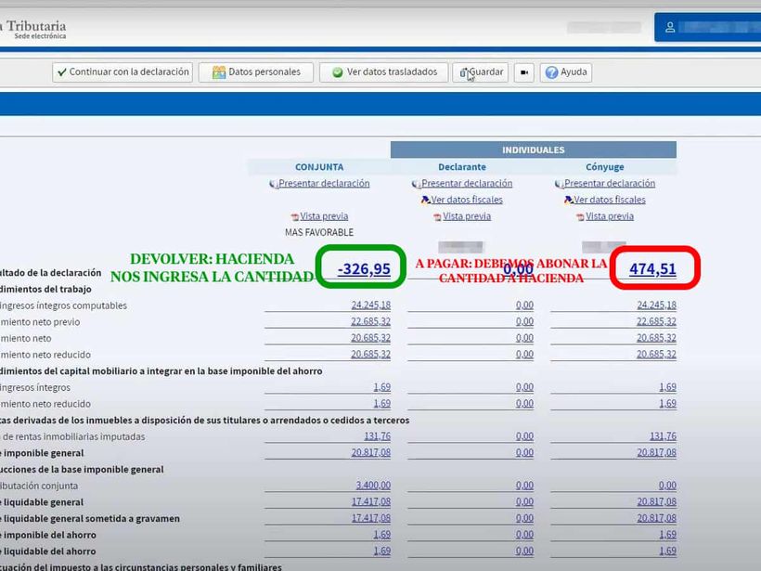
Task: Open Datos personales
Action: click(x=256, y=72)
